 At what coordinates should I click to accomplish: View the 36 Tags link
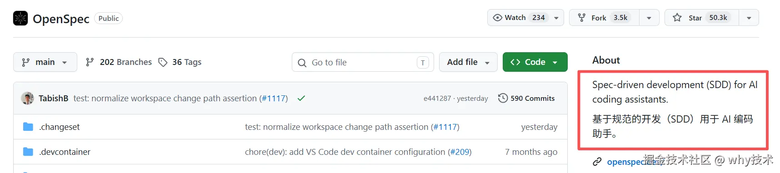click(x=187, y=62)
